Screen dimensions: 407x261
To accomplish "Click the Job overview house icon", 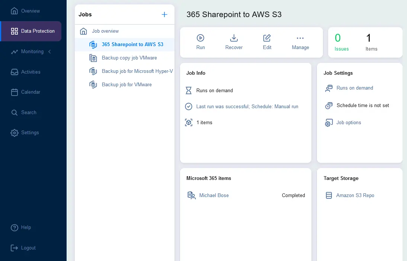I will [83, 31].
